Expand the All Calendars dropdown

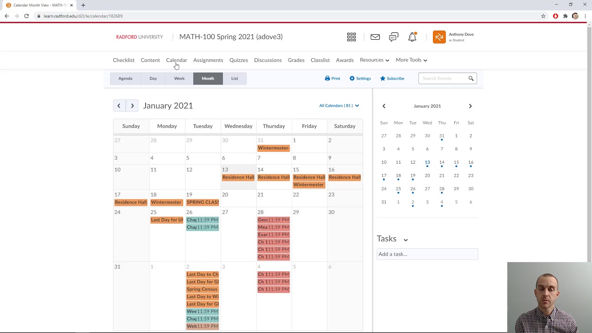click(x=339, y=105)
